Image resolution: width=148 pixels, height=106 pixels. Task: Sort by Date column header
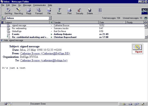(112, 22)
